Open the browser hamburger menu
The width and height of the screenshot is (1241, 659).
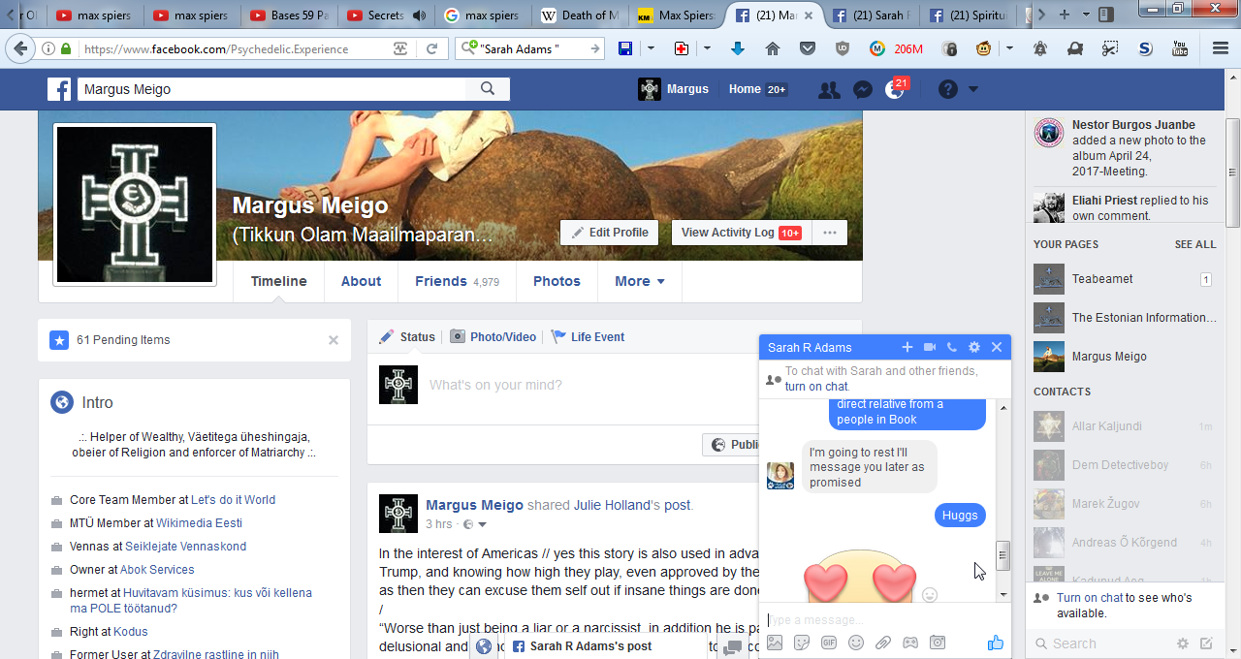click(x=1221, y=48)
